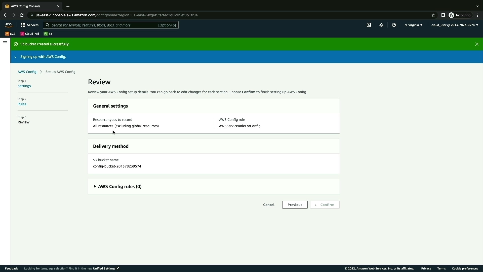
Task: Open the notifications bell
Action: coord(381,25)
